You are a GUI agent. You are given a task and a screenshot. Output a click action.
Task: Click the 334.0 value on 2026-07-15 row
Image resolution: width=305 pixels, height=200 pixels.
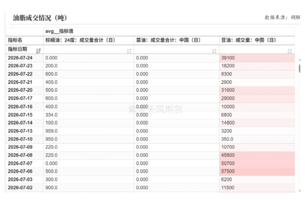[x=52, y=115]
